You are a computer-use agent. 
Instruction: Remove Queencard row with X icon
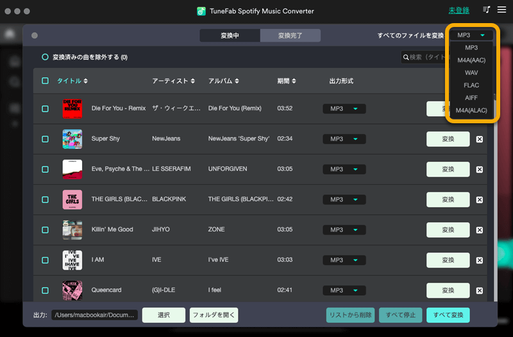[x=479, y=291]
